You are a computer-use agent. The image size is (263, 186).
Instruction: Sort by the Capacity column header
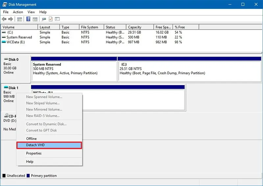(x=140, y=27)
